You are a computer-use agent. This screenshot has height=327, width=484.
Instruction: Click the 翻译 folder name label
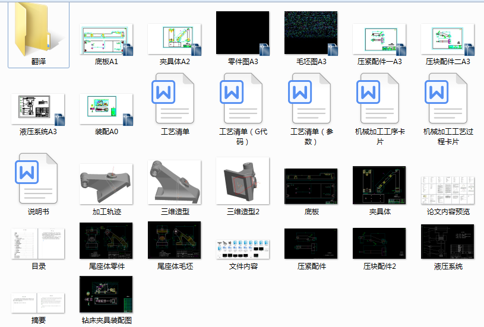pos(39,61)
